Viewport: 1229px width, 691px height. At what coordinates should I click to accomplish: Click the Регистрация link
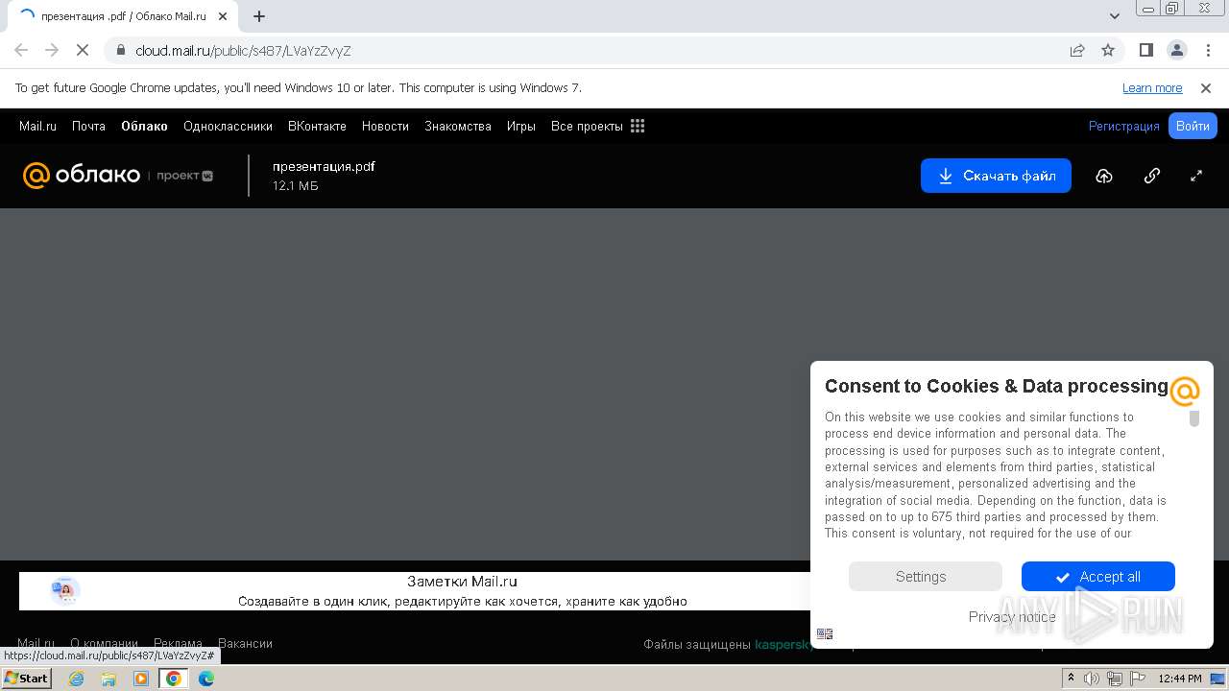click(1123, 126)
